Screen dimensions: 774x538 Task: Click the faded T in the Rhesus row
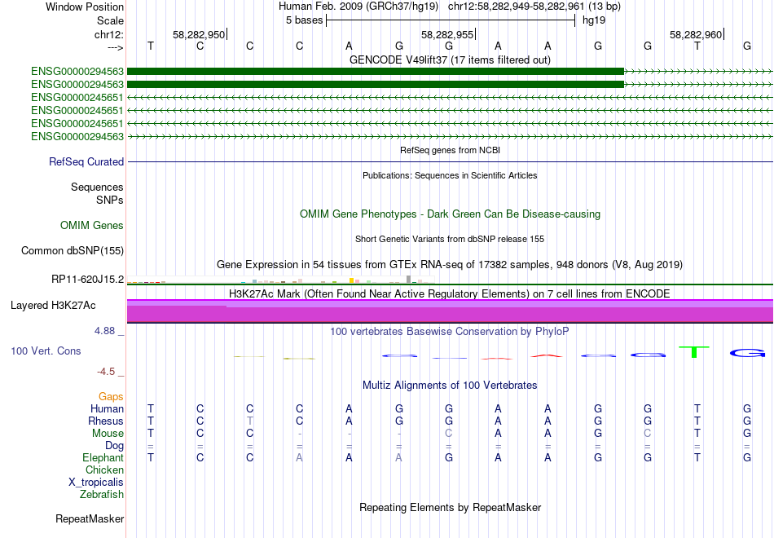click(x=250, y=421)
